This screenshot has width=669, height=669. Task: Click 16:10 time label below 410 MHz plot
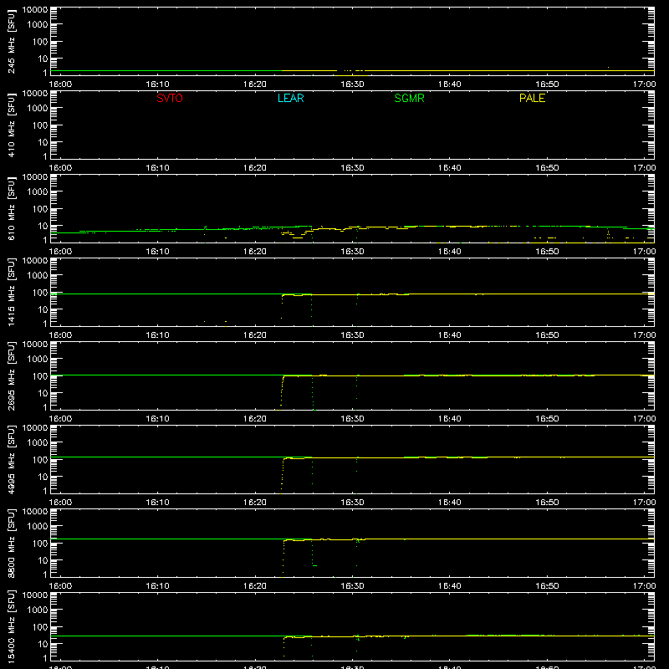157,168
